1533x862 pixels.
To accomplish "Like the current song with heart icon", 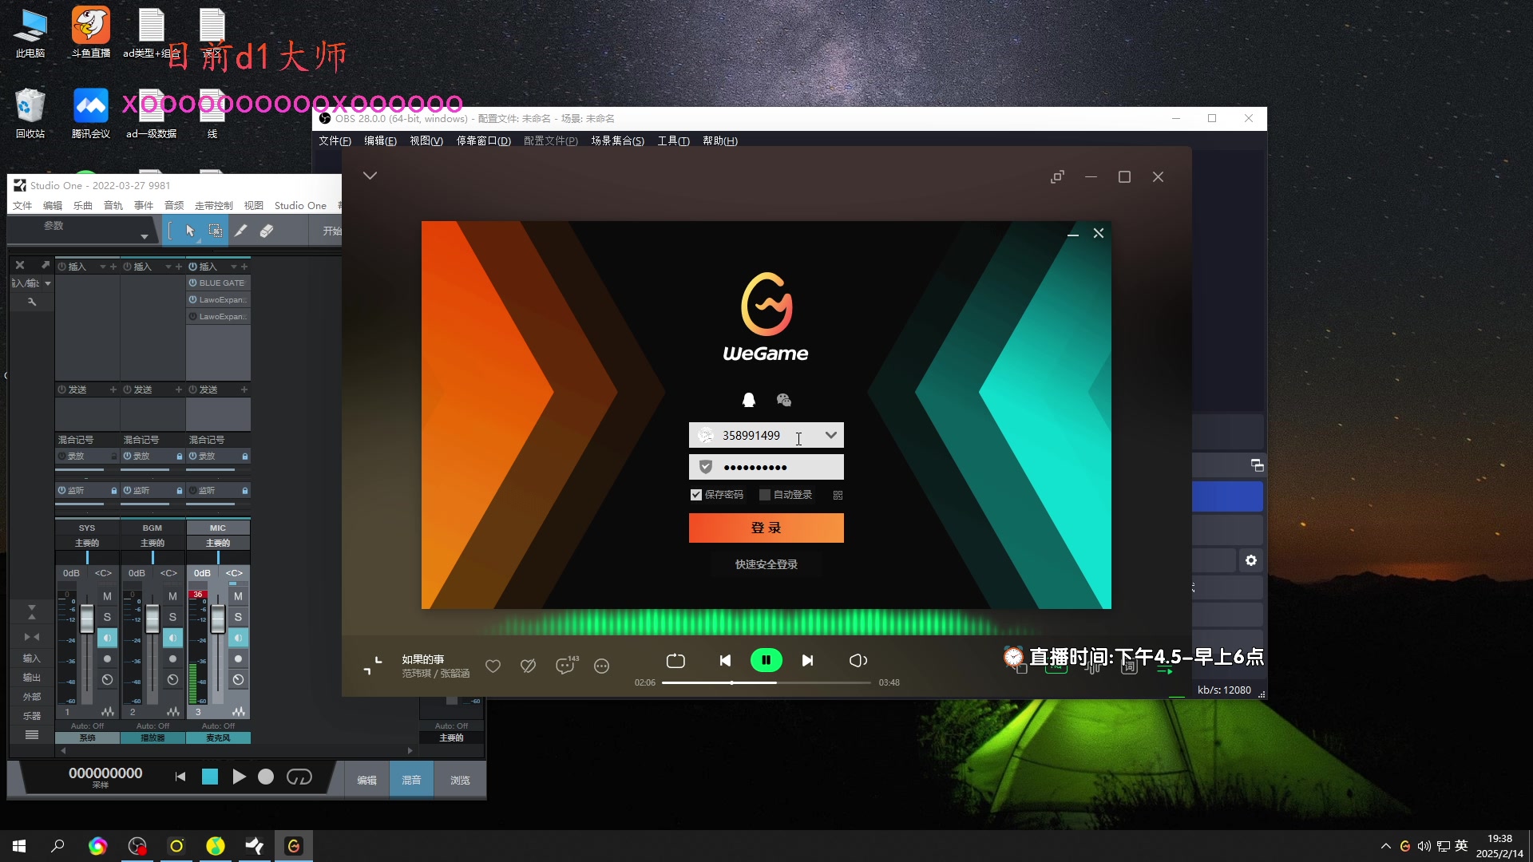I will pyautogui.click(x=493, y=666).
